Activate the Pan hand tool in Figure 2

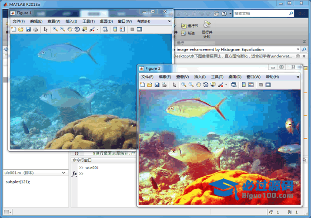click(198, 85)
